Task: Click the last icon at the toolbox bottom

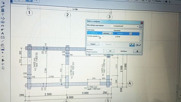Action: [x=3, y=68]
